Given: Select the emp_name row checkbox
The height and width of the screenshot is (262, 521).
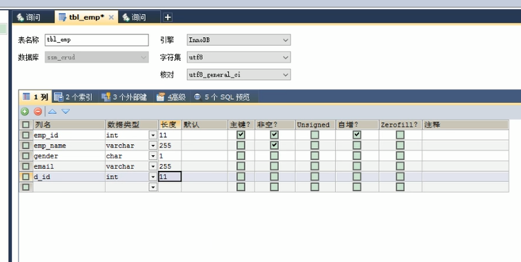Looking at the screenshot, I should click(x=26, y=145).
